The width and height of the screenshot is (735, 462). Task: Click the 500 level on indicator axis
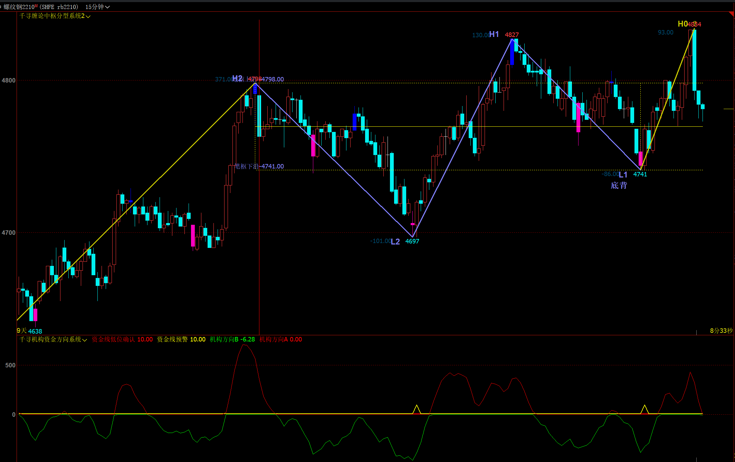10,365
